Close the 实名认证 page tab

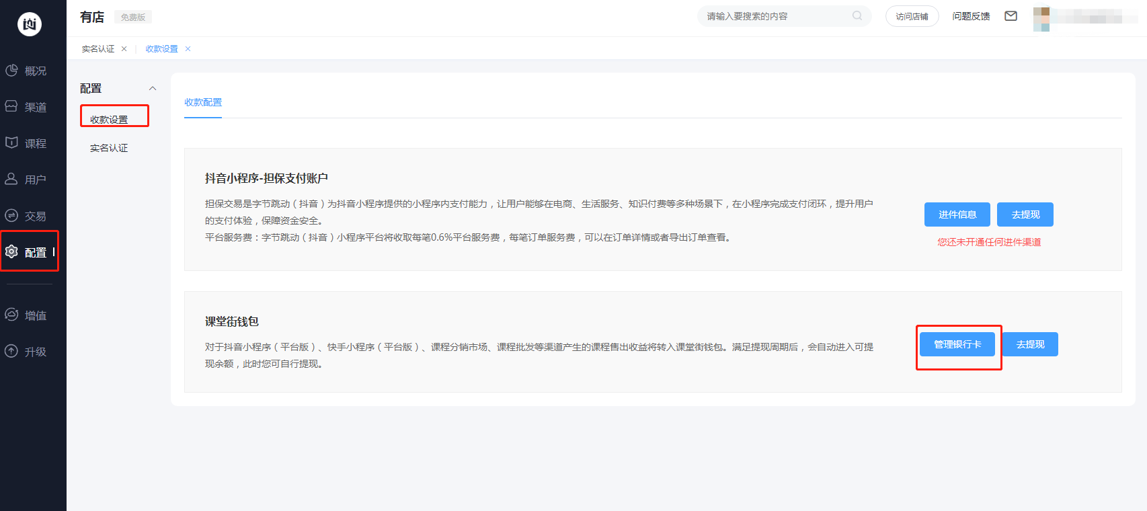[124, 49]
